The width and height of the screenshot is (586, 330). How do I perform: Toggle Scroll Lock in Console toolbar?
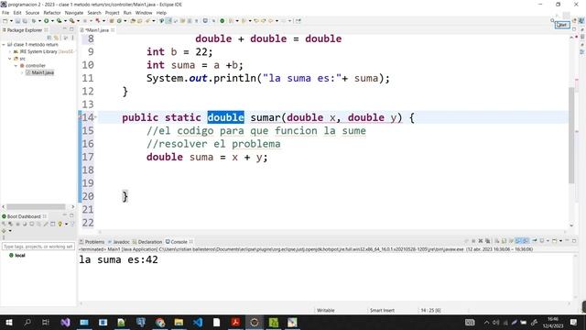(504, 241)
